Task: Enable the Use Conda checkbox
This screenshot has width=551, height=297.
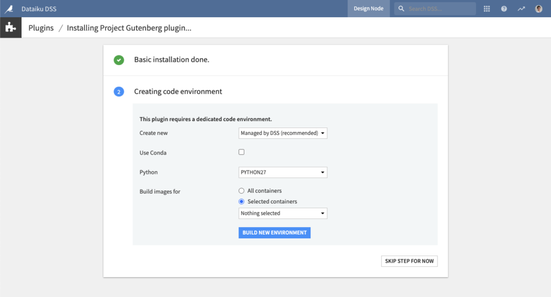Action: (242, 152)
